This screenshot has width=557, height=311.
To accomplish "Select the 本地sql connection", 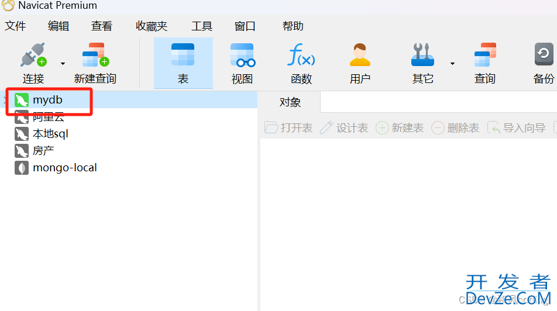I will click(50, 134).
